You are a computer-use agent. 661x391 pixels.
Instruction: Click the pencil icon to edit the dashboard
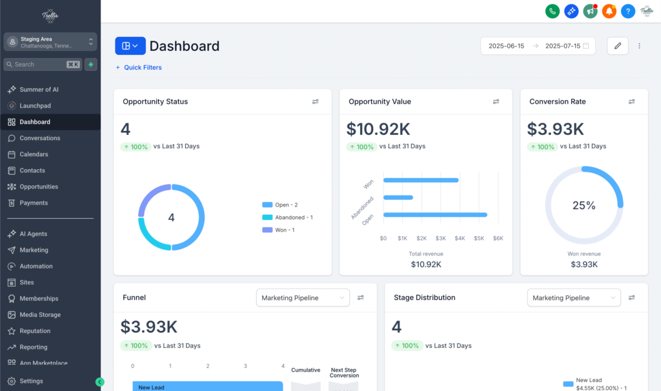coord(617,46)
